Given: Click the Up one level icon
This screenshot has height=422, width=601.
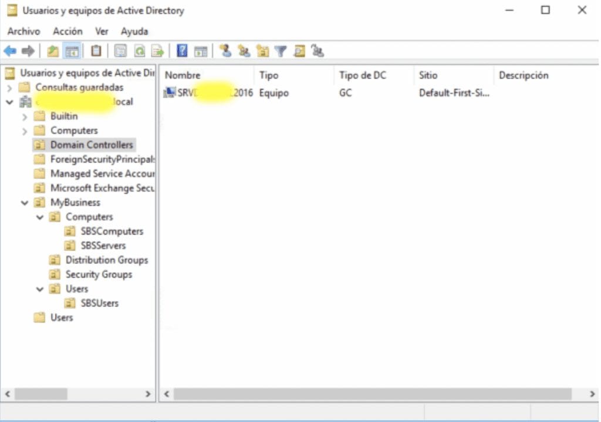Looking at the screenshot, I should (x=52, y=51).
